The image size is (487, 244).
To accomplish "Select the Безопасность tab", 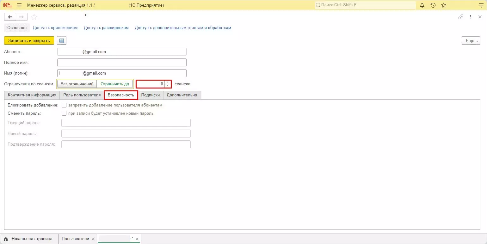I will coord(121,95).
